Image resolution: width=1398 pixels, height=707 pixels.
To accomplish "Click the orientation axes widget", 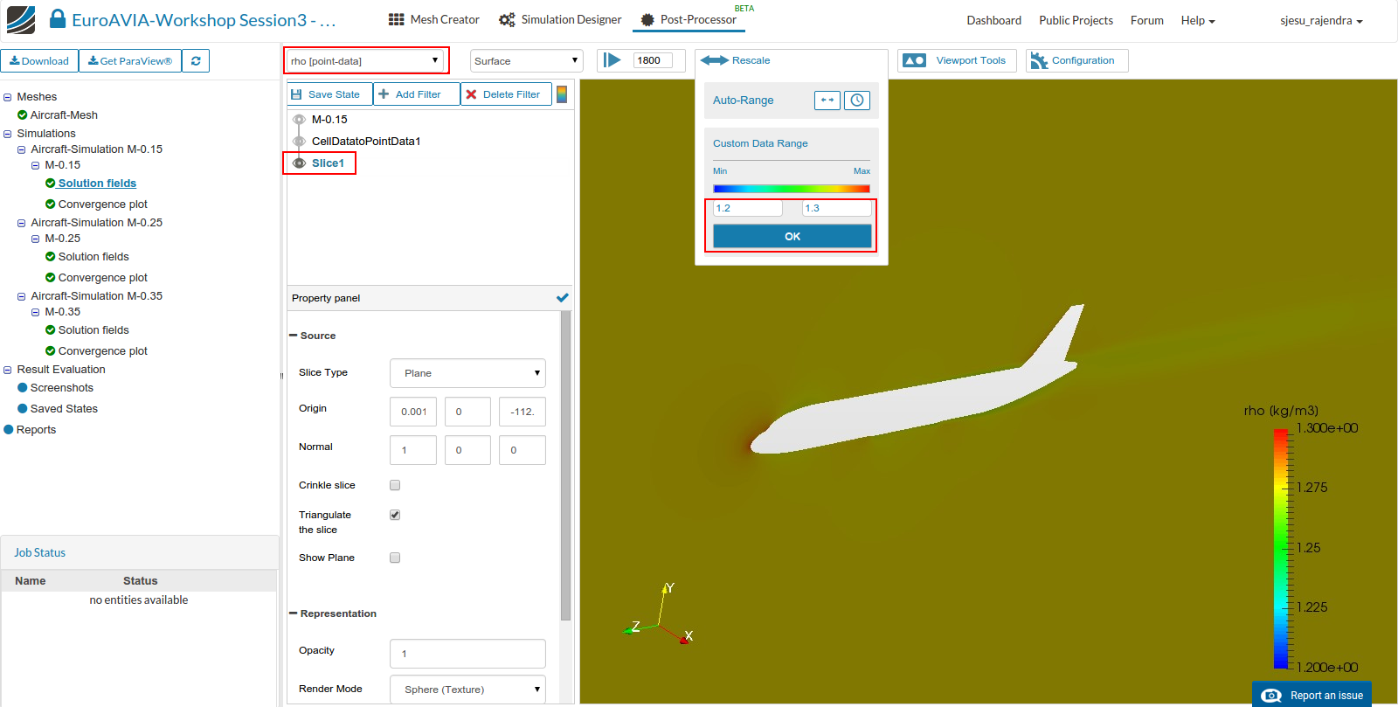I will [x=659, y=613].
